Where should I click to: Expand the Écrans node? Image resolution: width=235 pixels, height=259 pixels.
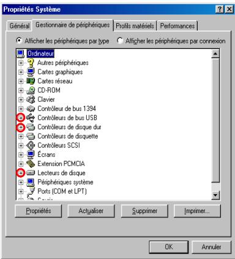point(21,154)
